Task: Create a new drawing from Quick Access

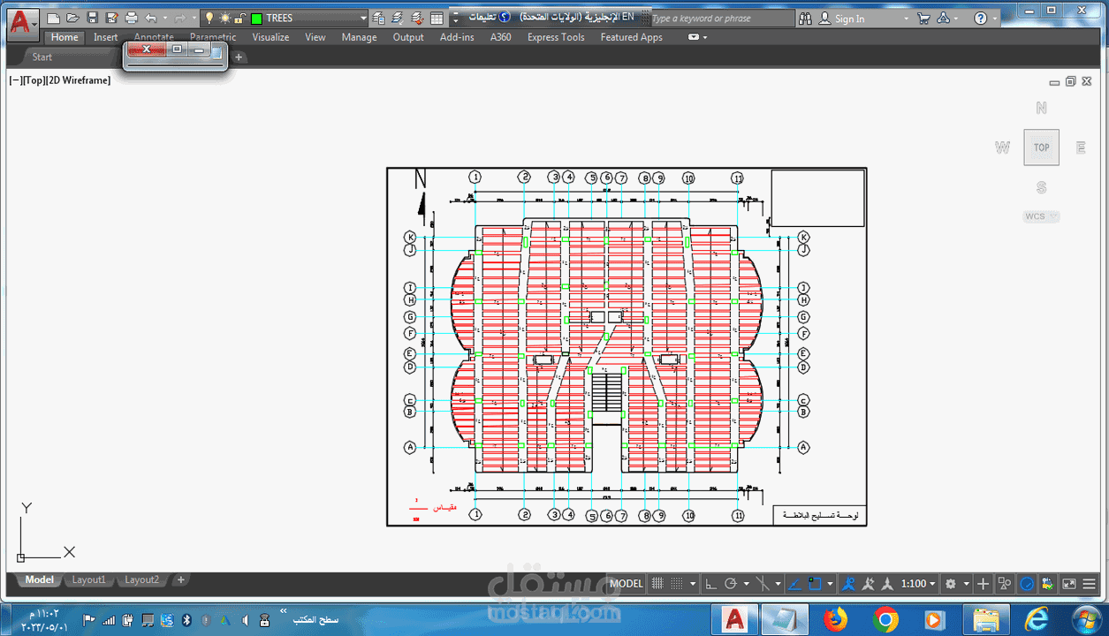Action: coord(54,18)
